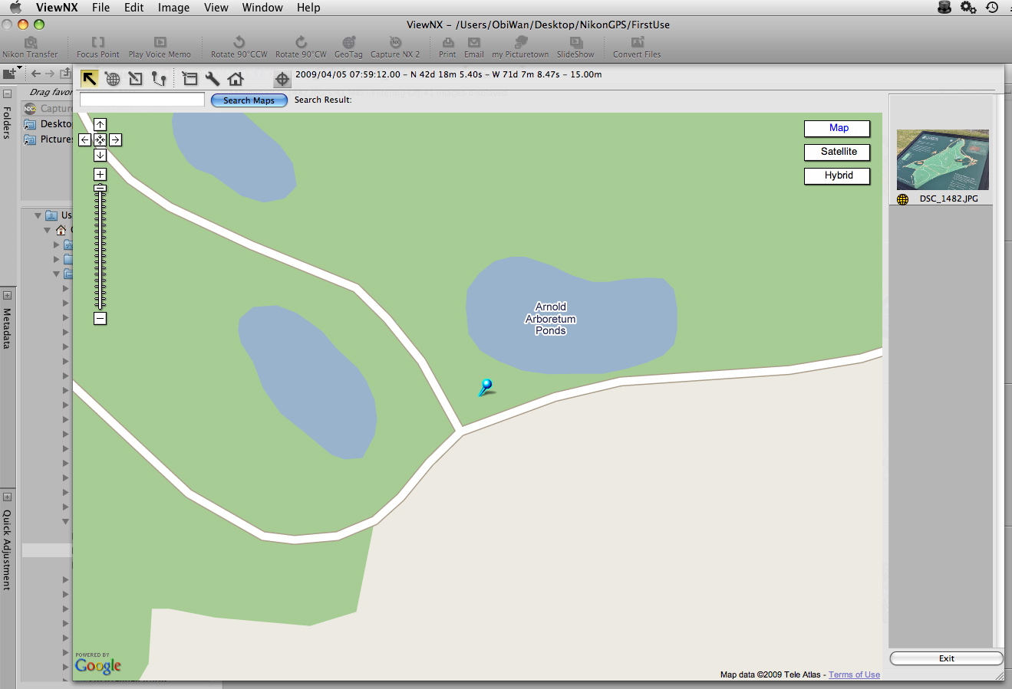Open the Window menu

coord(262,8)
